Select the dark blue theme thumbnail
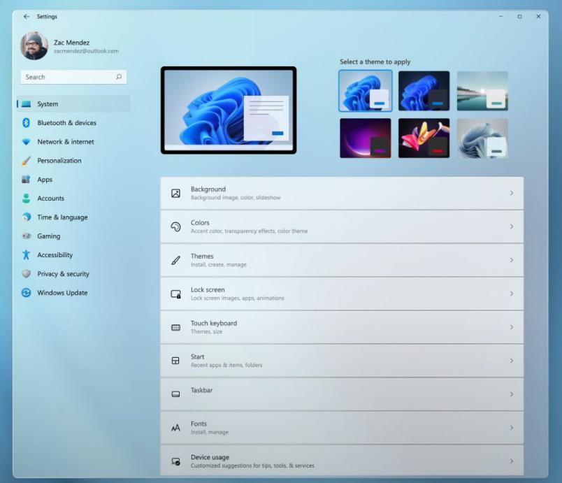The height and width of the screenshot is (483, 562). [424, 91]
